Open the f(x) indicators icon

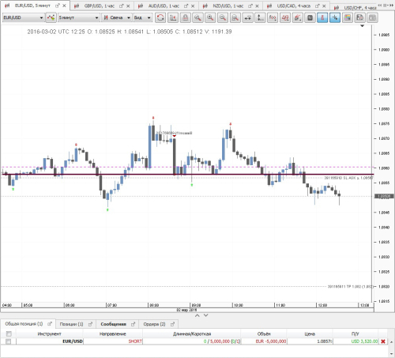(273, 17)
